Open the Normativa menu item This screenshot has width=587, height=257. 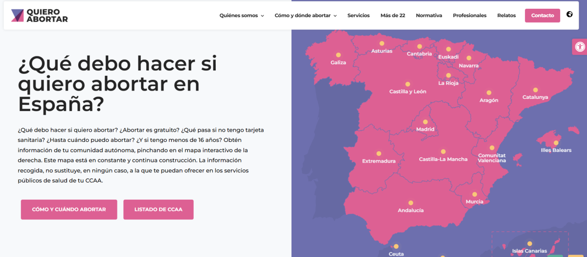point(429,16)
